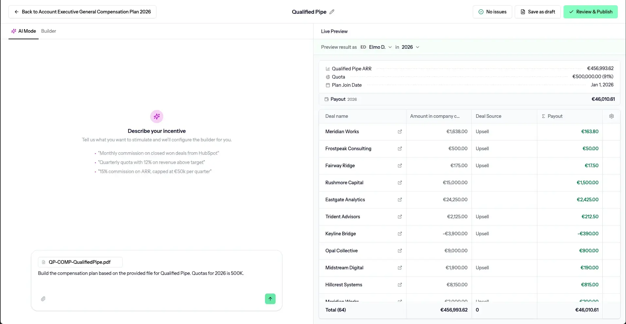Click the Qualified Pipe ARR chart icon

pyautogui.click(x=328, y=69)
